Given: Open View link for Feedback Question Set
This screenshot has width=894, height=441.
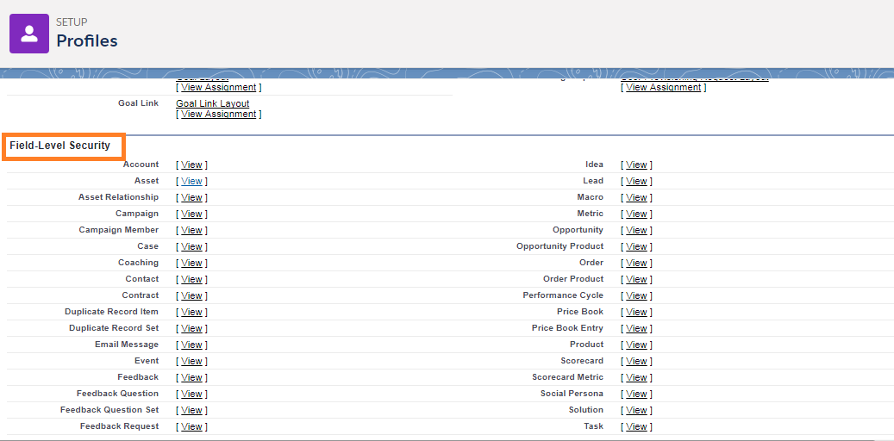Looking at the screenshot, I should click(191, 410).
